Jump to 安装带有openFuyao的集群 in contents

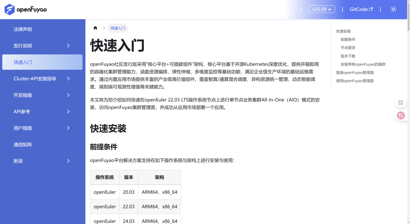coord(363,65)
